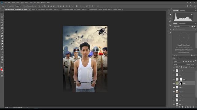Enable Show Transform Controls checkbox

(23, 6)
